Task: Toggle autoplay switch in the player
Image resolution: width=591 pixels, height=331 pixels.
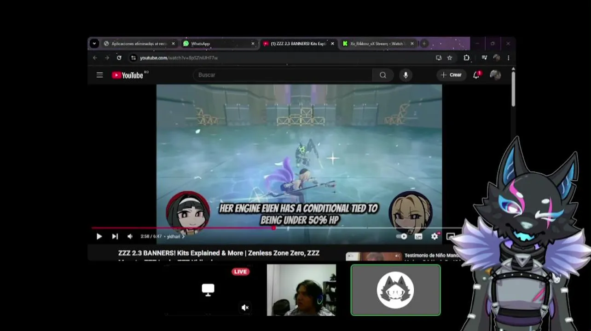Action: 402,236
